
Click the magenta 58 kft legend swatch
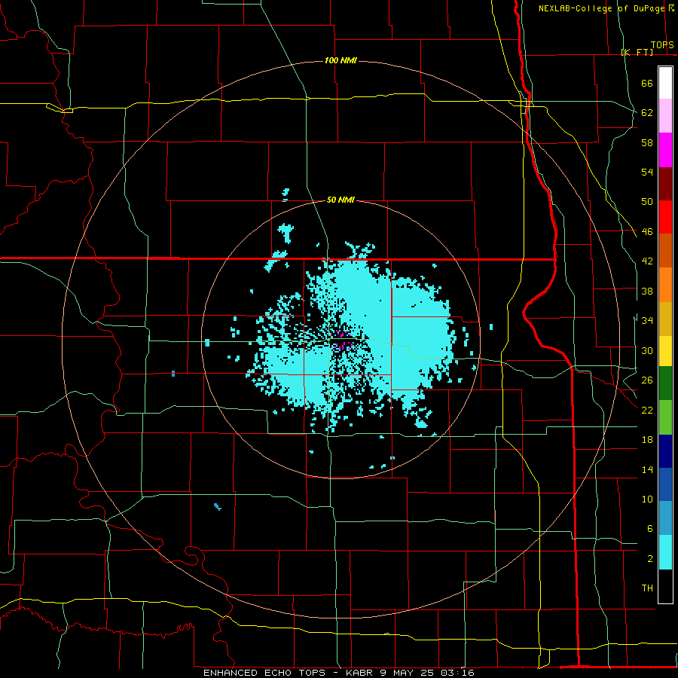pos(665,150)
